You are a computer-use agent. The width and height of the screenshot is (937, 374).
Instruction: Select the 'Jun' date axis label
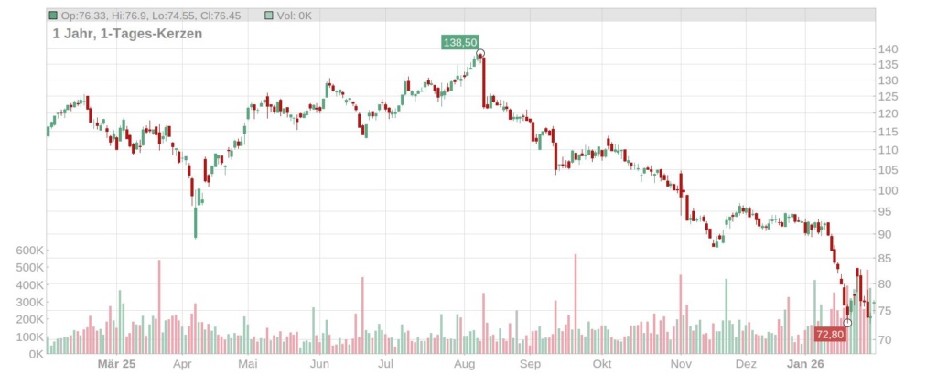point(318,363)
